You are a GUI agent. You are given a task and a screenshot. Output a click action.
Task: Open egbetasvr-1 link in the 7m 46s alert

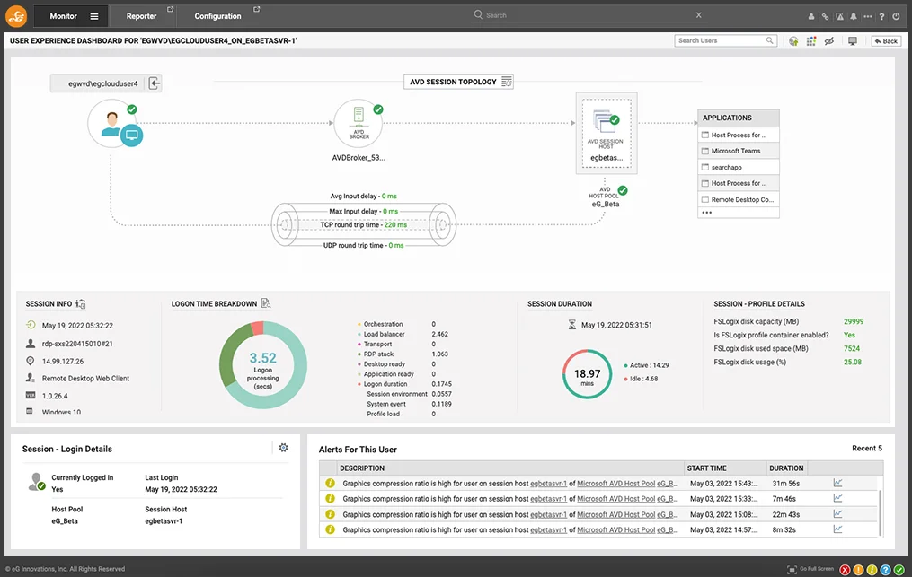tap(548, 499)
